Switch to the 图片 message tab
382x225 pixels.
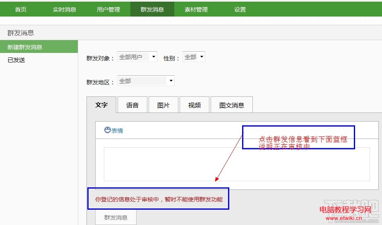(163, 105)
